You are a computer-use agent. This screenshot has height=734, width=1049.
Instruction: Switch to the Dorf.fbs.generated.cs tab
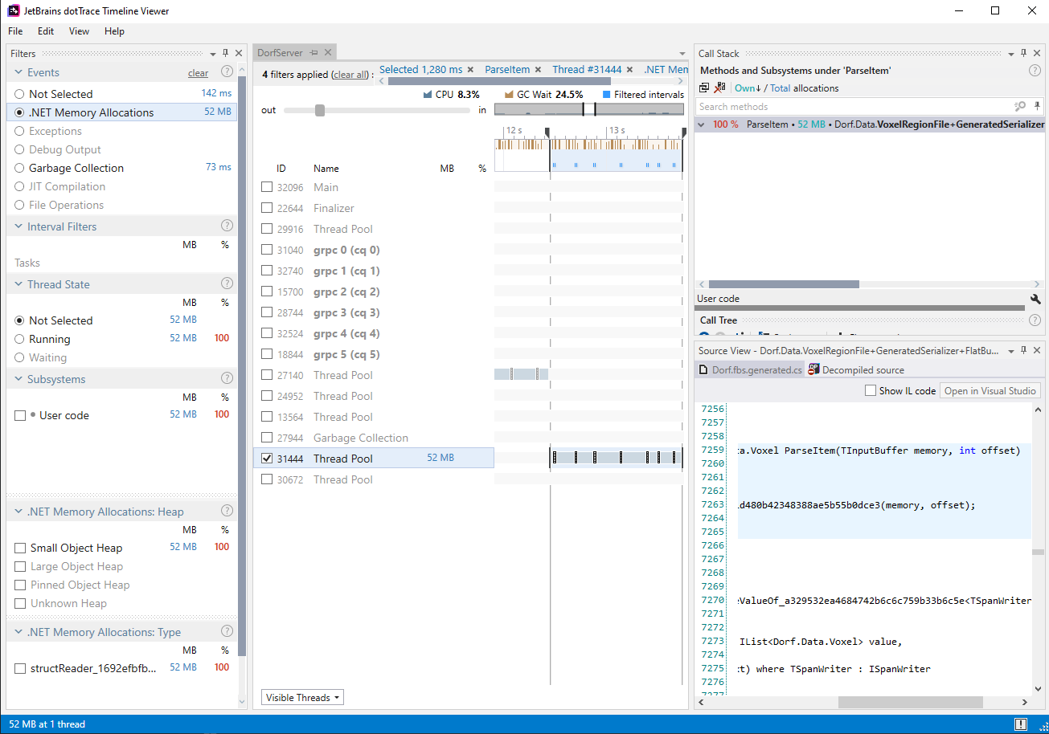click(749, 370)
